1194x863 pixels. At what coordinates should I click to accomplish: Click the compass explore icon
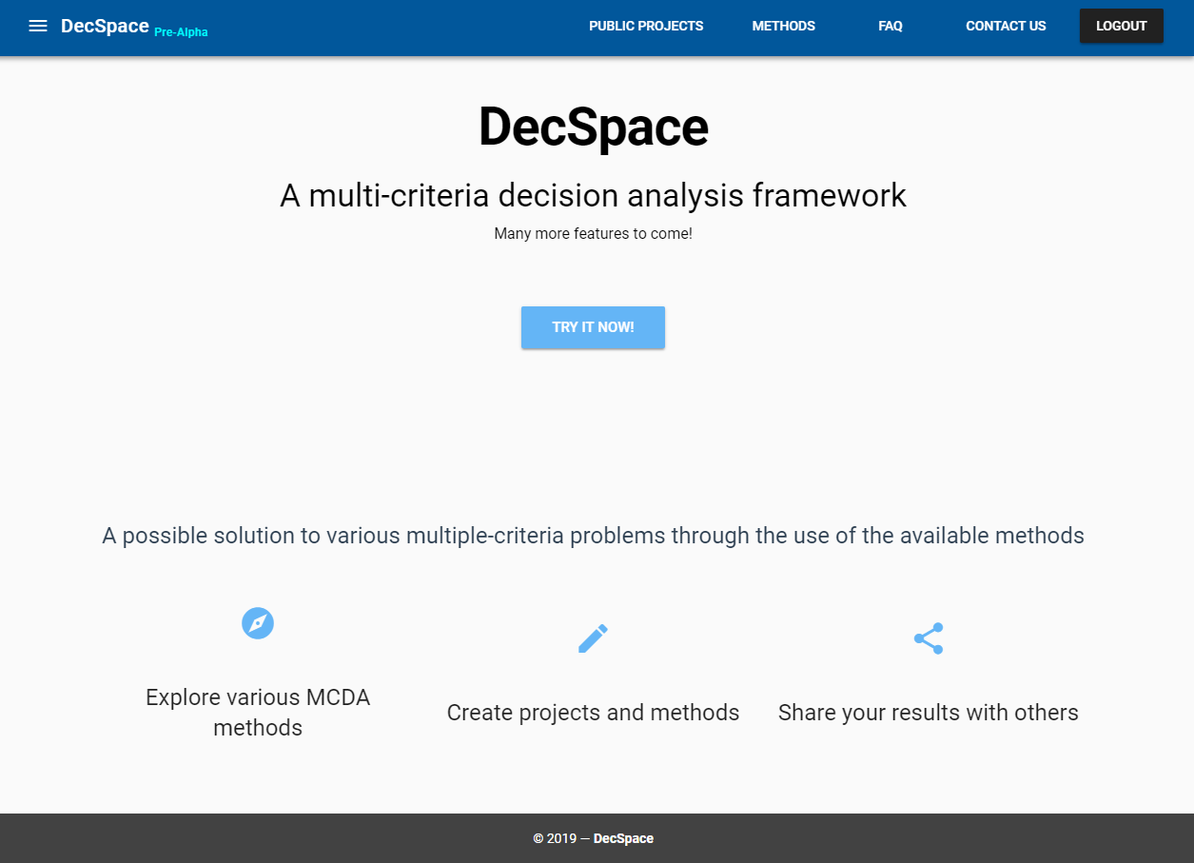pos(258,623)
